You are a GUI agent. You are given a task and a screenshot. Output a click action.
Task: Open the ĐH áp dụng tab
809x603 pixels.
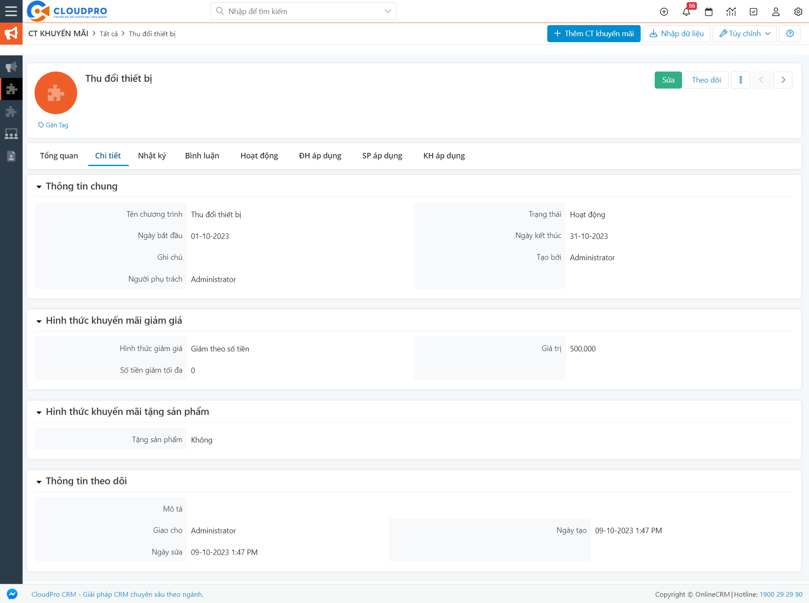tap(320, 156)
